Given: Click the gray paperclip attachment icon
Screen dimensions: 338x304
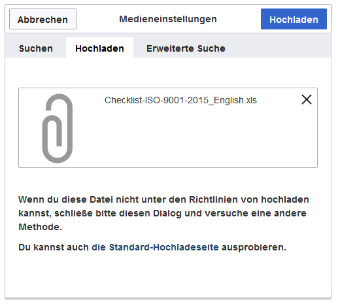Looking at the screenshot, I should point(58,128).
